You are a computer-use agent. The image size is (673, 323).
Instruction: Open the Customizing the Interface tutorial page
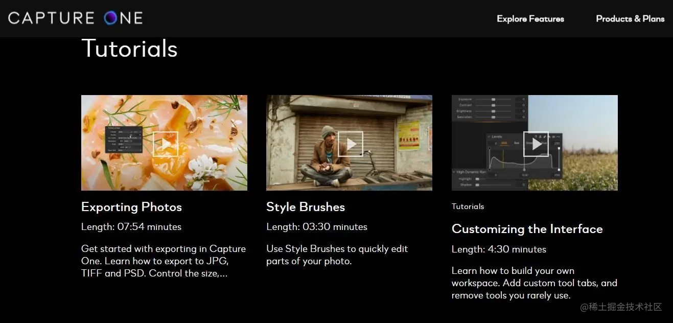[527, 229]
